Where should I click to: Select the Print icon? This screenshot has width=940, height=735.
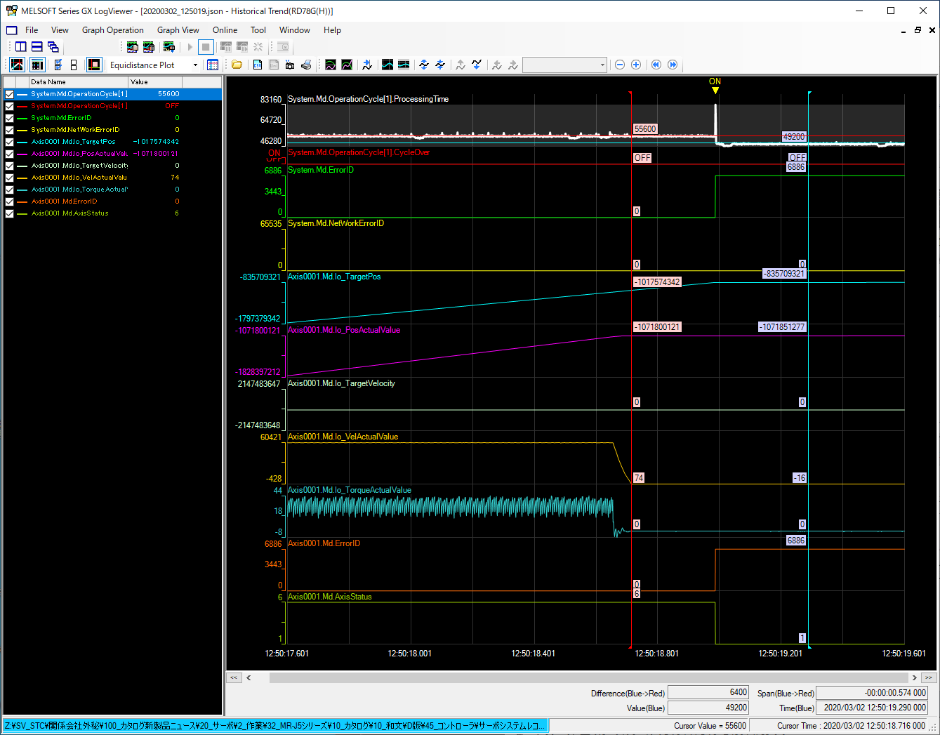(x=306, y=65)
